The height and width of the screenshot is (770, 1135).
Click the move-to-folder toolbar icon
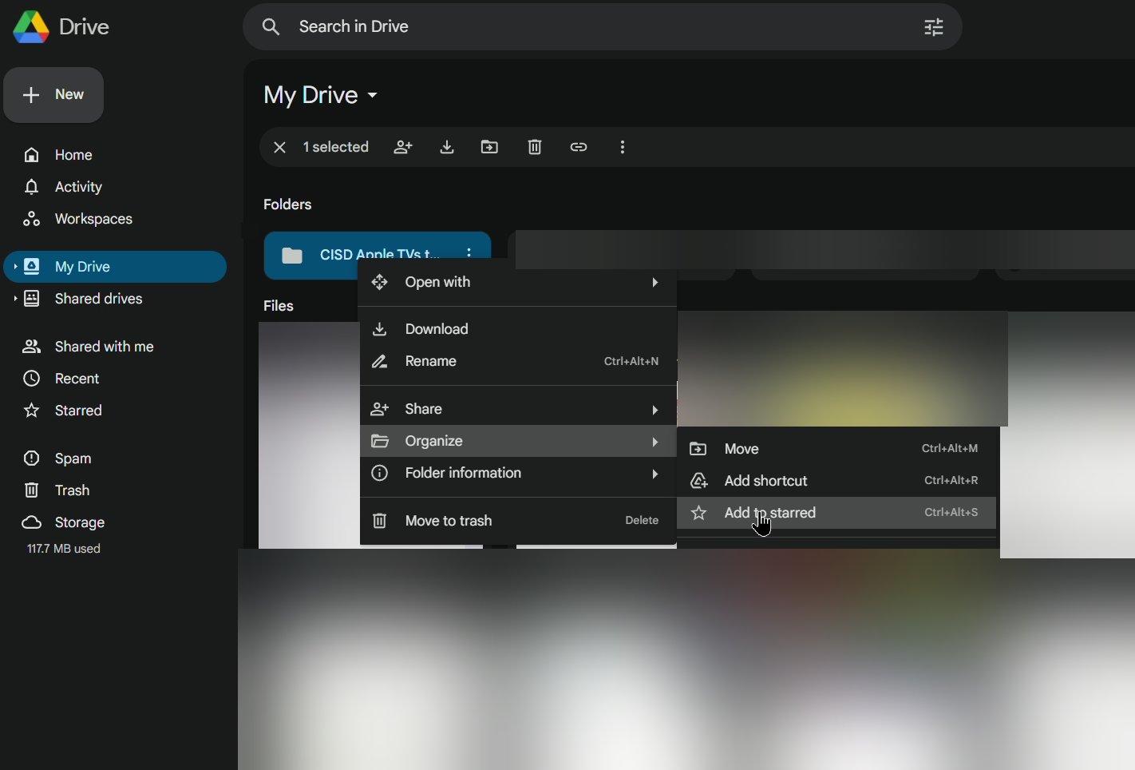pyautogui.click(x=489, y=147)
